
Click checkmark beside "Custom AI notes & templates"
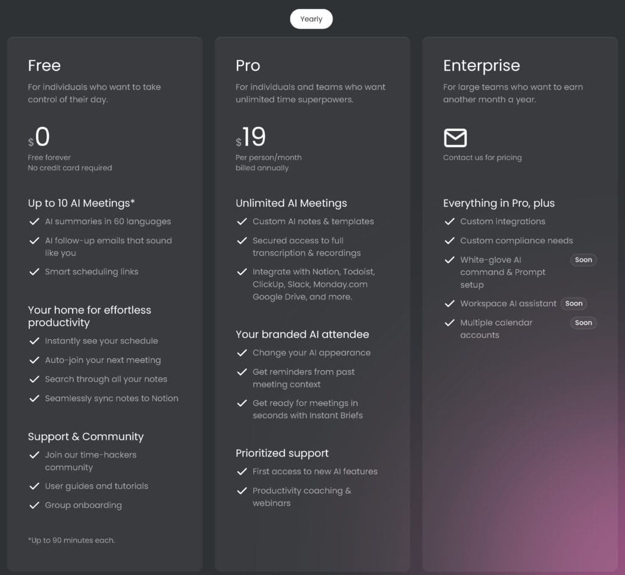(x=242, y=221)
